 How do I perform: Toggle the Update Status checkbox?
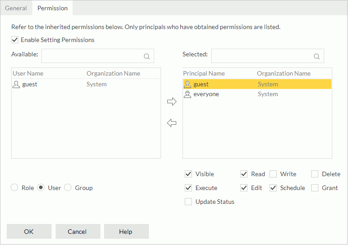tap(188, 202)
